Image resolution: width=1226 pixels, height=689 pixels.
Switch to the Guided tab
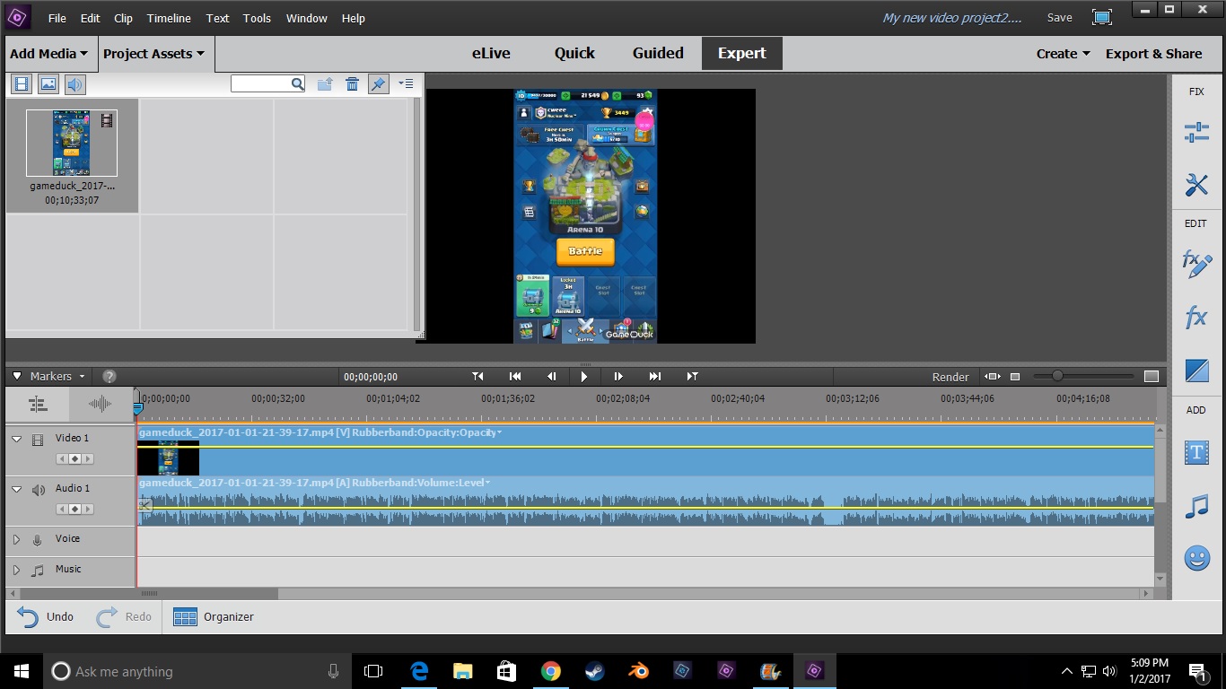(x=658, y=54)
